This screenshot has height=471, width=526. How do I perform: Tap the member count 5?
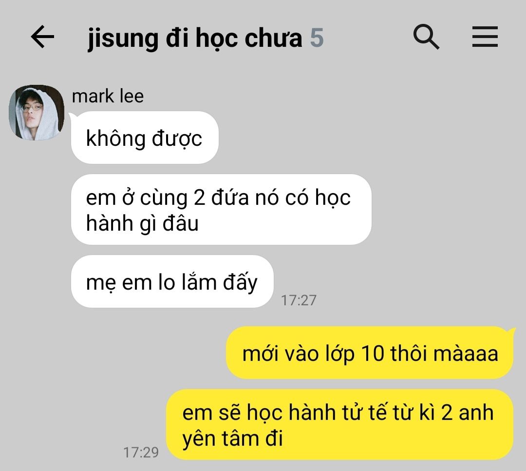tap(317, 38)
